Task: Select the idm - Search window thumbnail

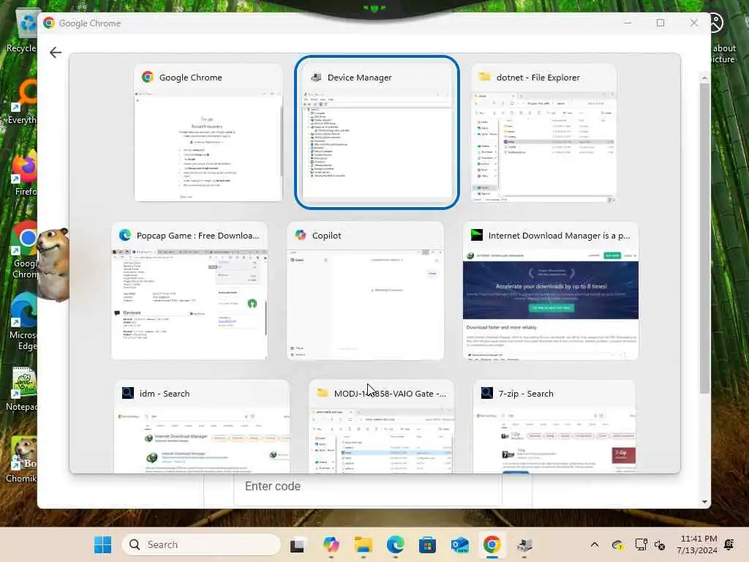Action: pos(202,427)
